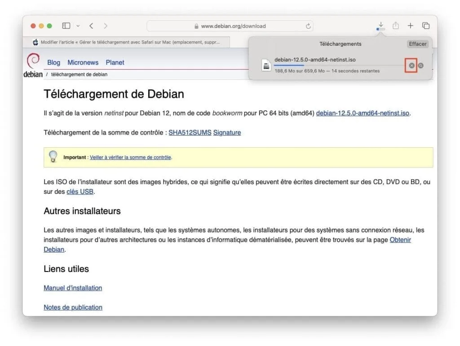Open the Share sheet icon

coord(395,26)
